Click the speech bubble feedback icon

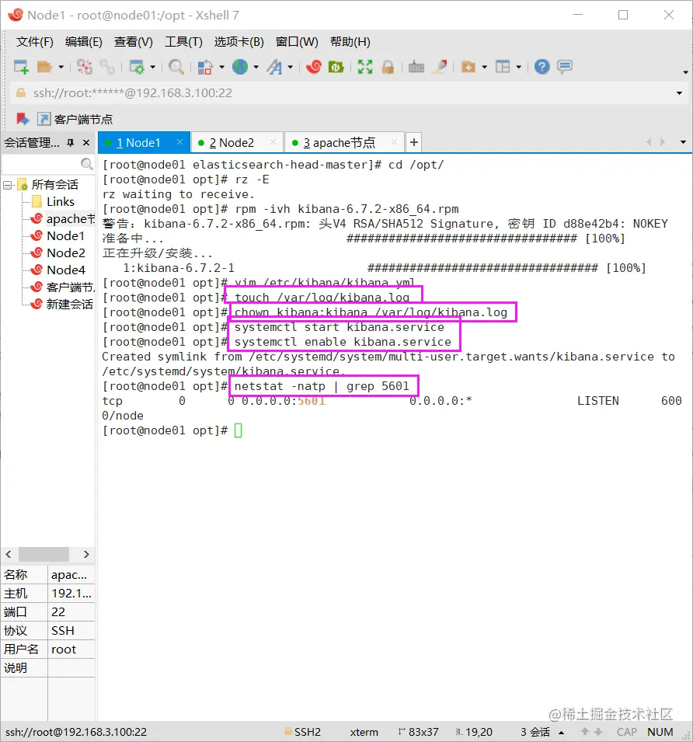[x=565, y=67]
